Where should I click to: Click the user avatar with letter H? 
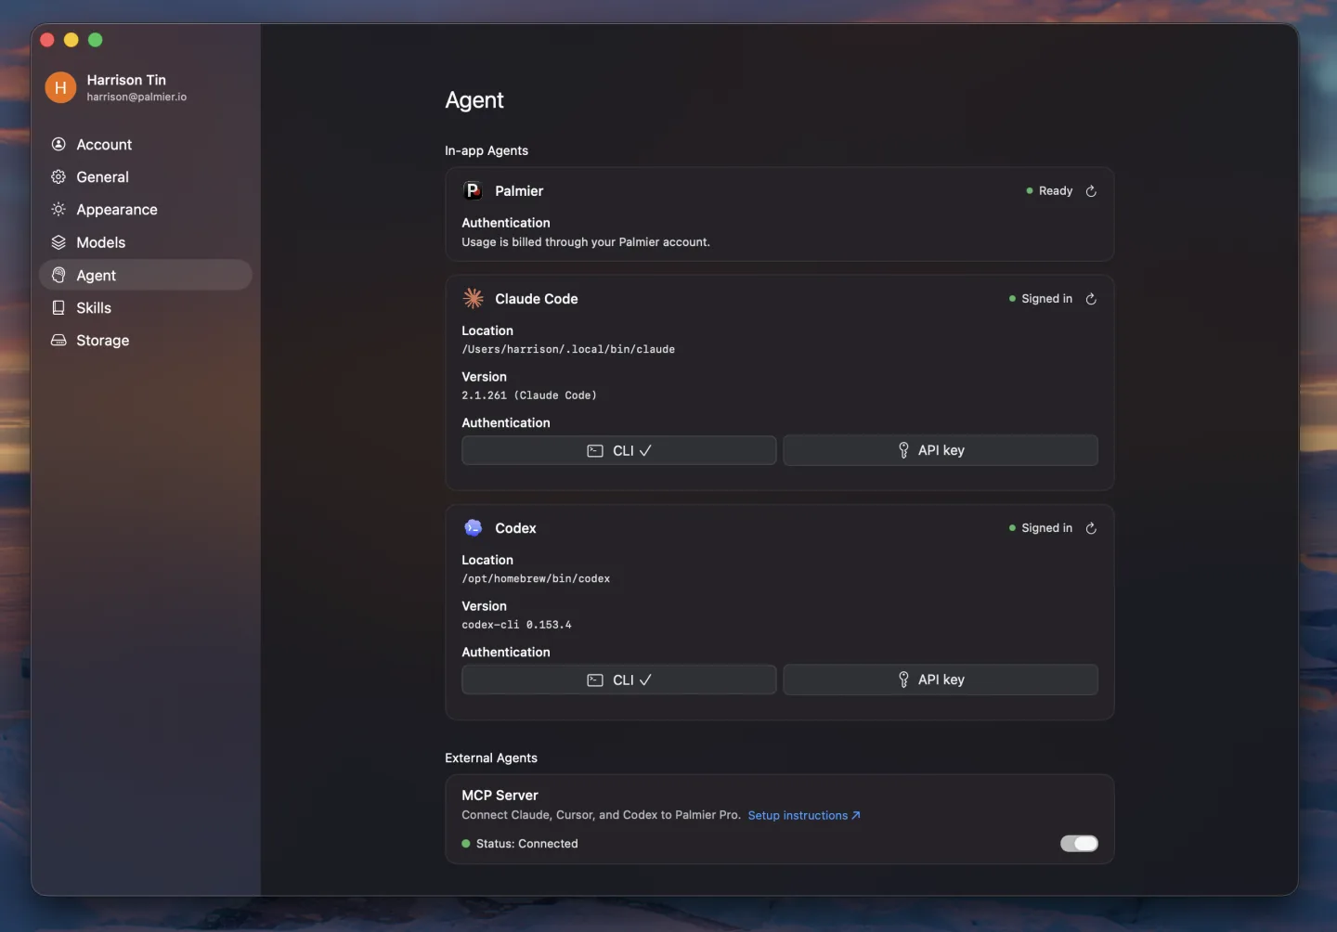(60, 87)
